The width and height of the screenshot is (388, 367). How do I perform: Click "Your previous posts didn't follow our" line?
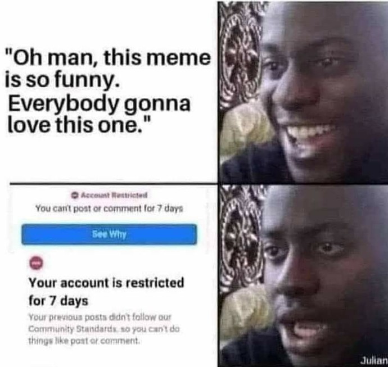point(100,317)
